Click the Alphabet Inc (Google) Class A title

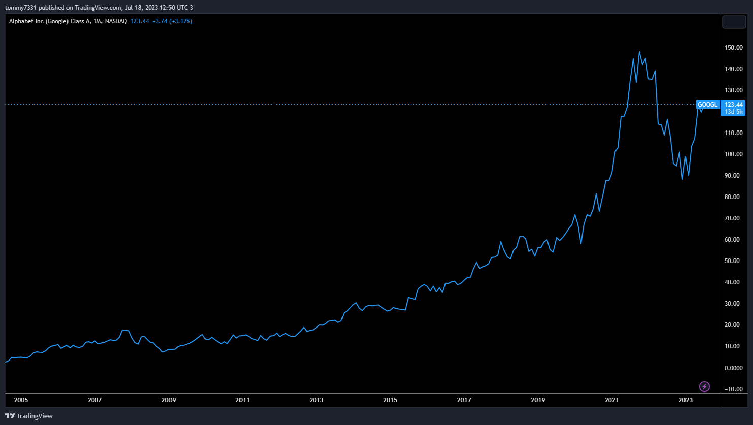[50, 21]
